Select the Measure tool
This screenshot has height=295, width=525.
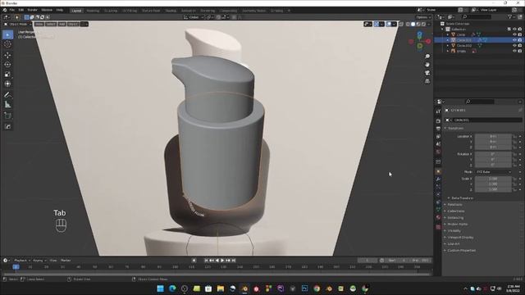(7, 105)
